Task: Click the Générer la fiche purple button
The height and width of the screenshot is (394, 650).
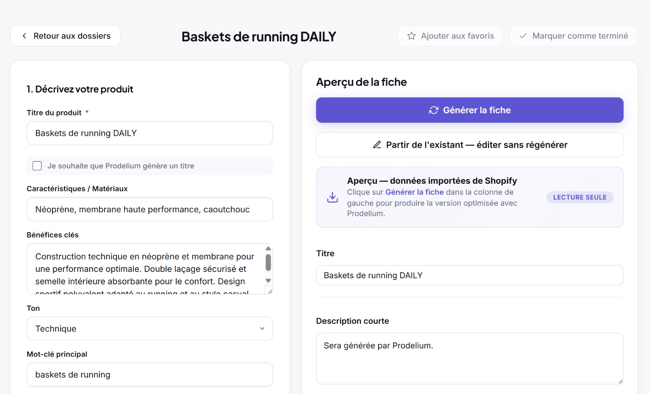Action: coord(470,110)
